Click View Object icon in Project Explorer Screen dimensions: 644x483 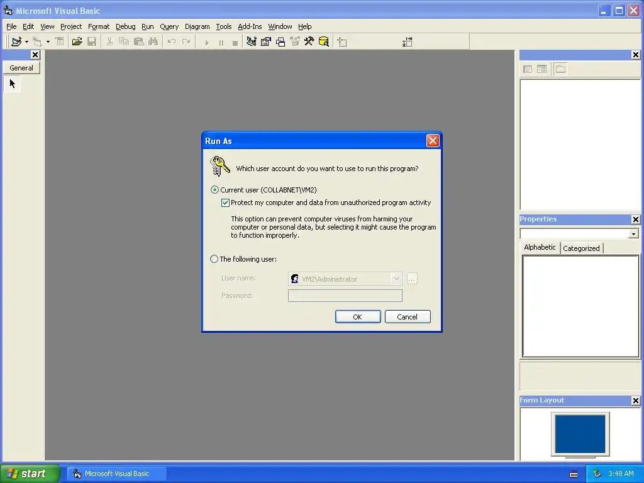pos(541,69)
